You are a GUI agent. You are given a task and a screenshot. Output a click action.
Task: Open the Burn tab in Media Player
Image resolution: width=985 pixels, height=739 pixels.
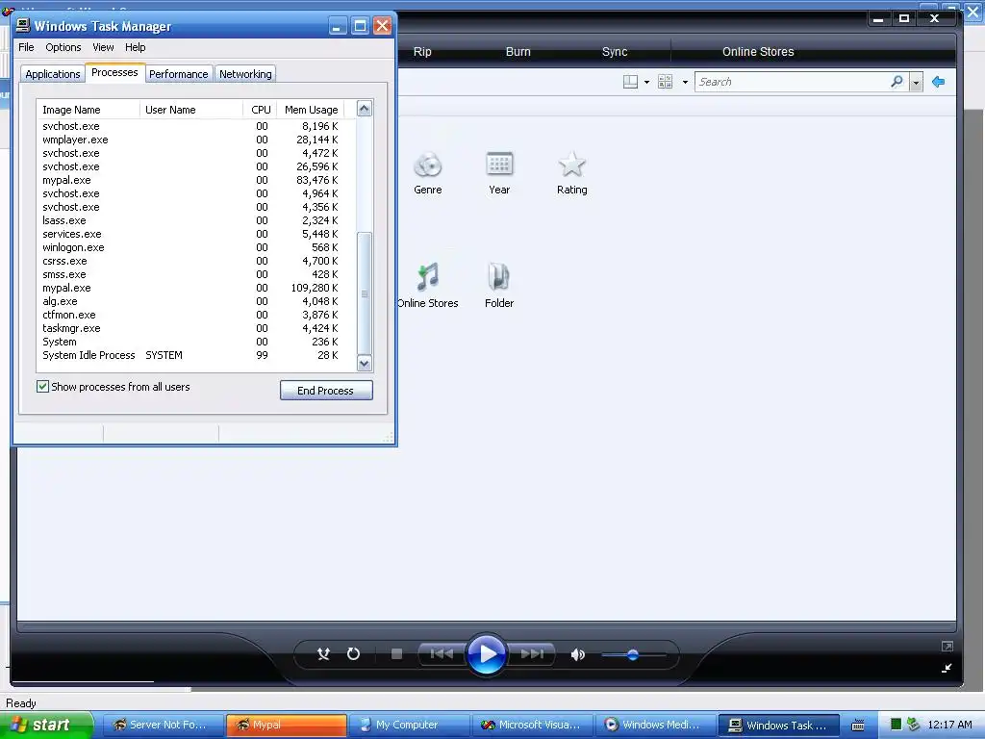(518, 52)
